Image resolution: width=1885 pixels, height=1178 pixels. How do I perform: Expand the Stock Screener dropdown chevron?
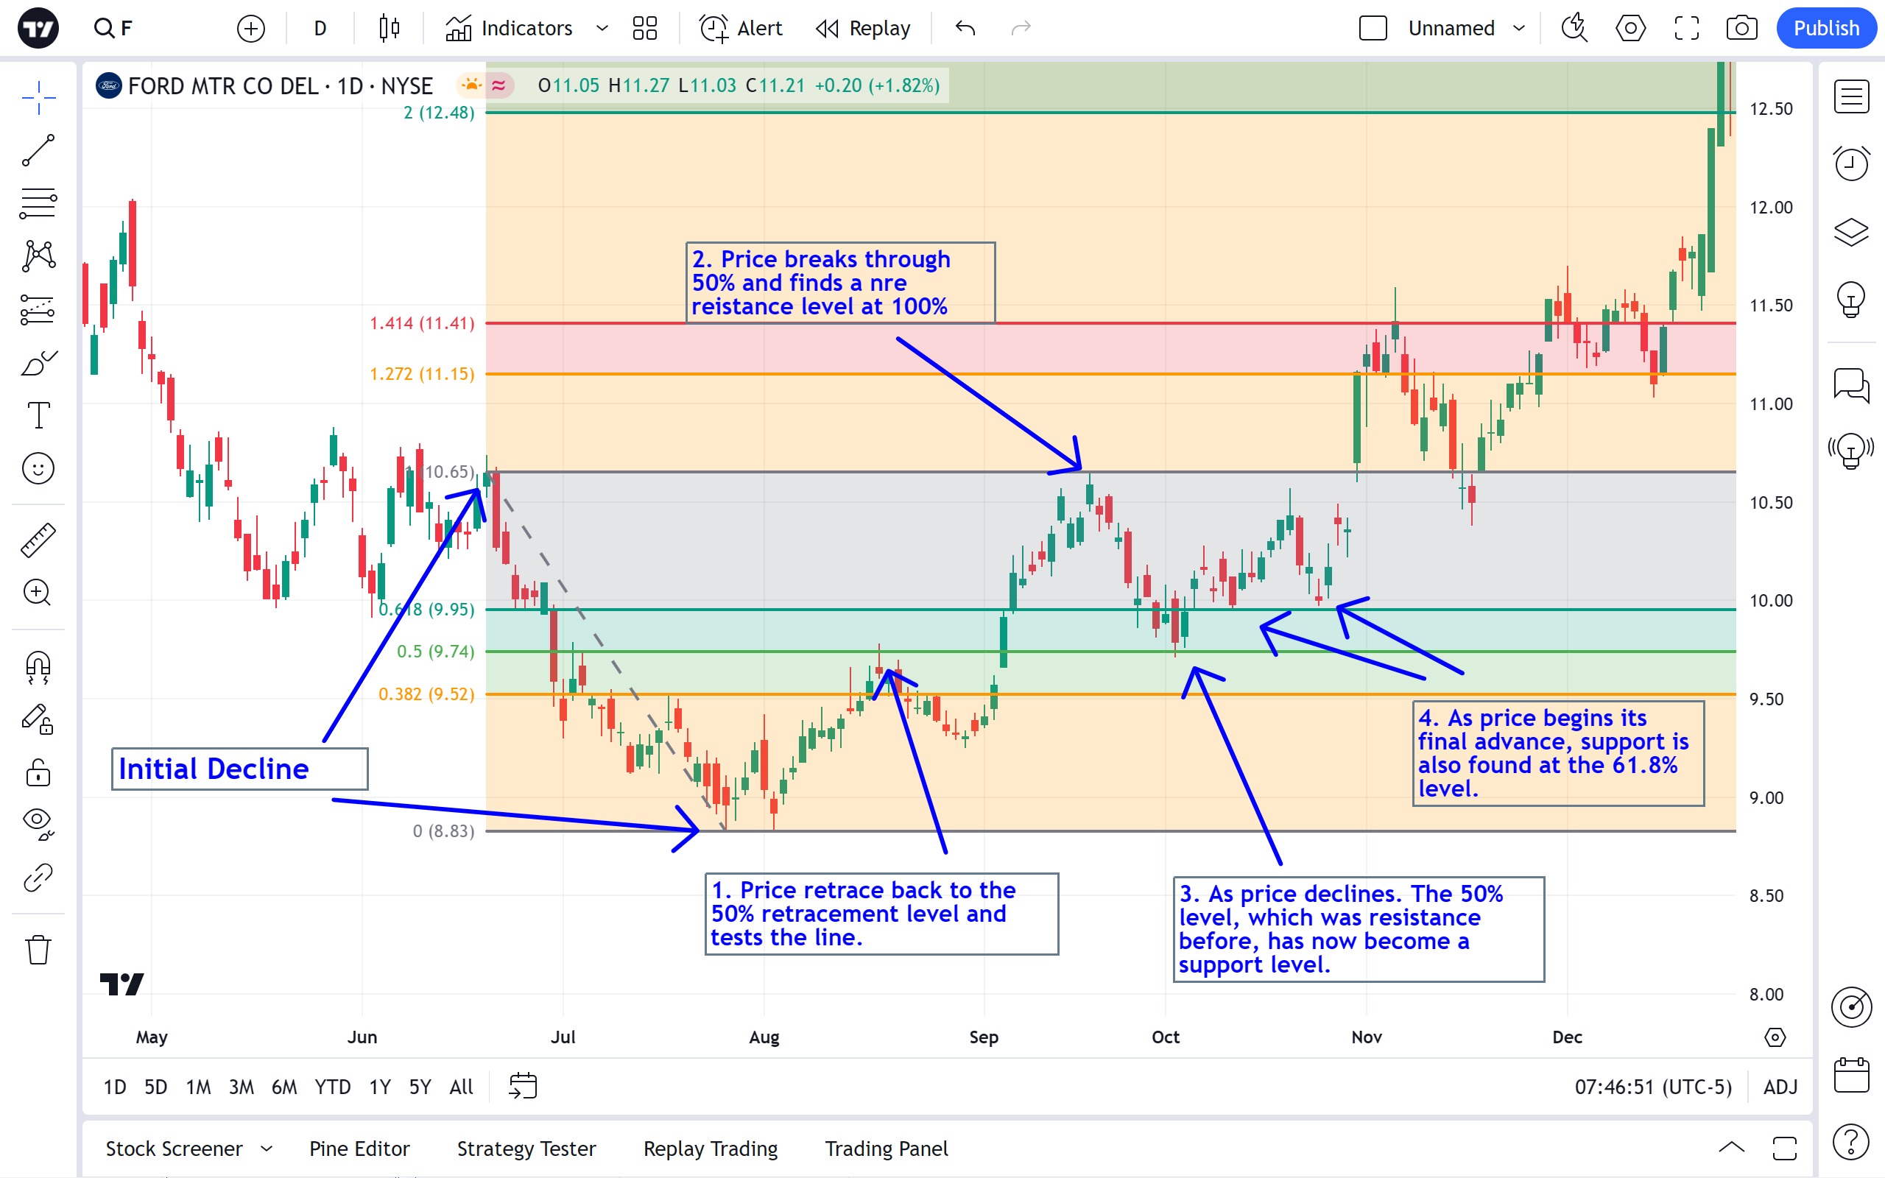[x=267, y=1149]
